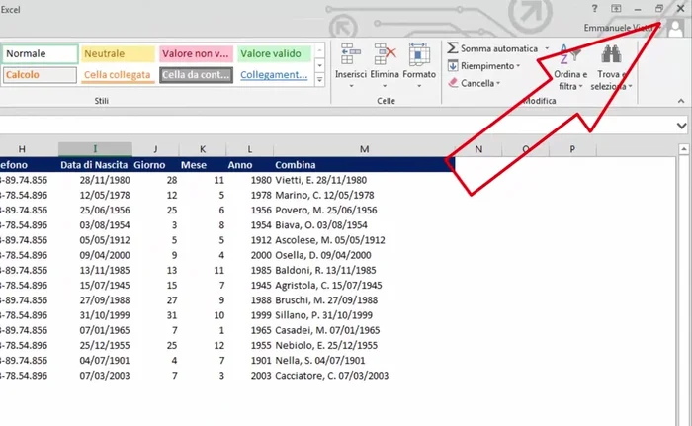Click the Inserisci cells icon
This screenshot has width=692, height=426.
click(x=350, y=53)
